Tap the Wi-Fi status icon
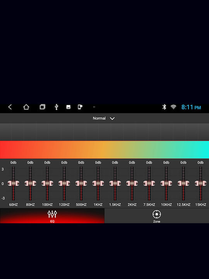209x279 pixels. pos(173,107)
